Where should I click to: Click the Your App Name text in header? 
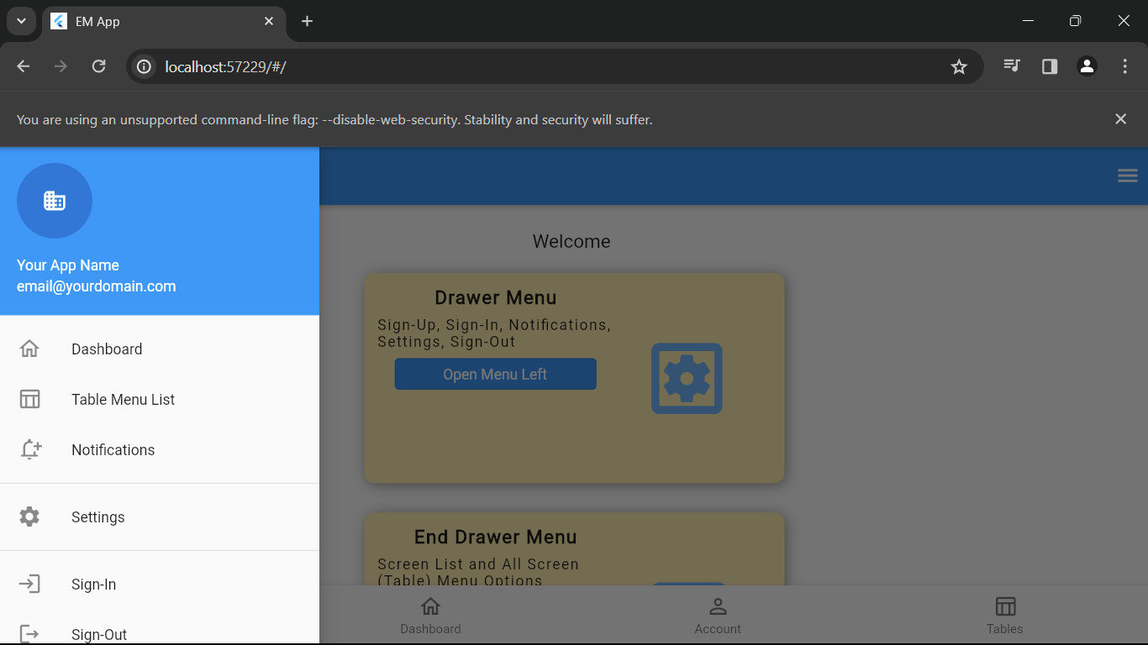tap(68, 265)
